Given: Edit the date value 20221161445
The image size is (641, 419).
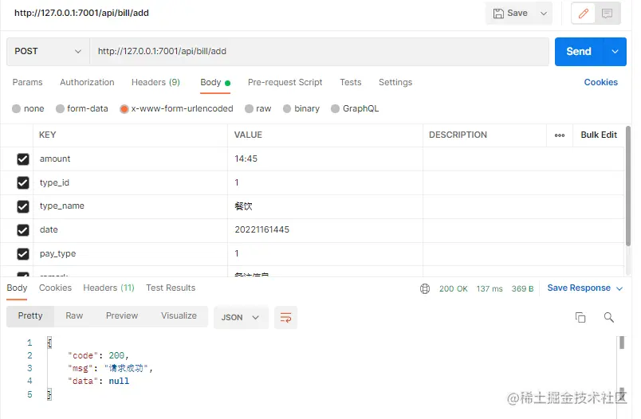Looking at the screenshot, I should (x=325, y=230).
